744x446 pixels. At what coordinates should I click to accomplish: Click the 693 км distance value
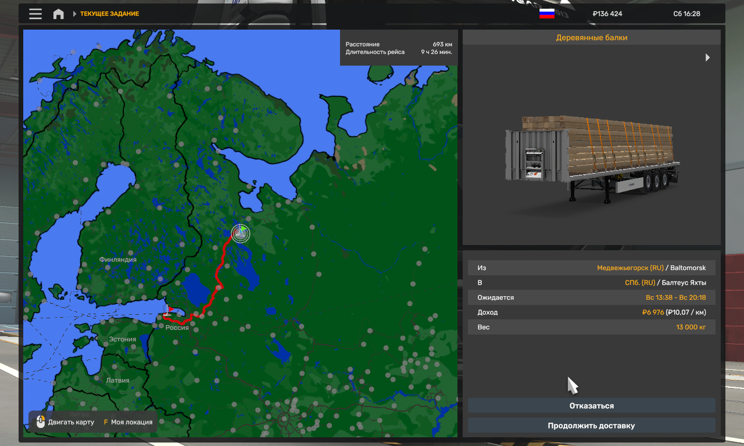tap(442, 44)
